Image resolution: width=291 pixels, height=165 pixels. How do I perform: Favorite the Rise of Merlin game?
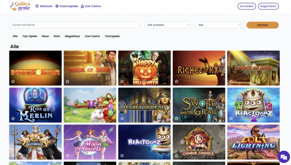pos(13,118)
